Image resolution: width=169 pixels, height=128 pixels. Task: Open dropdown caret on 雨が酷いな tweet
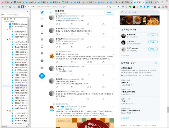click(113, 67)
